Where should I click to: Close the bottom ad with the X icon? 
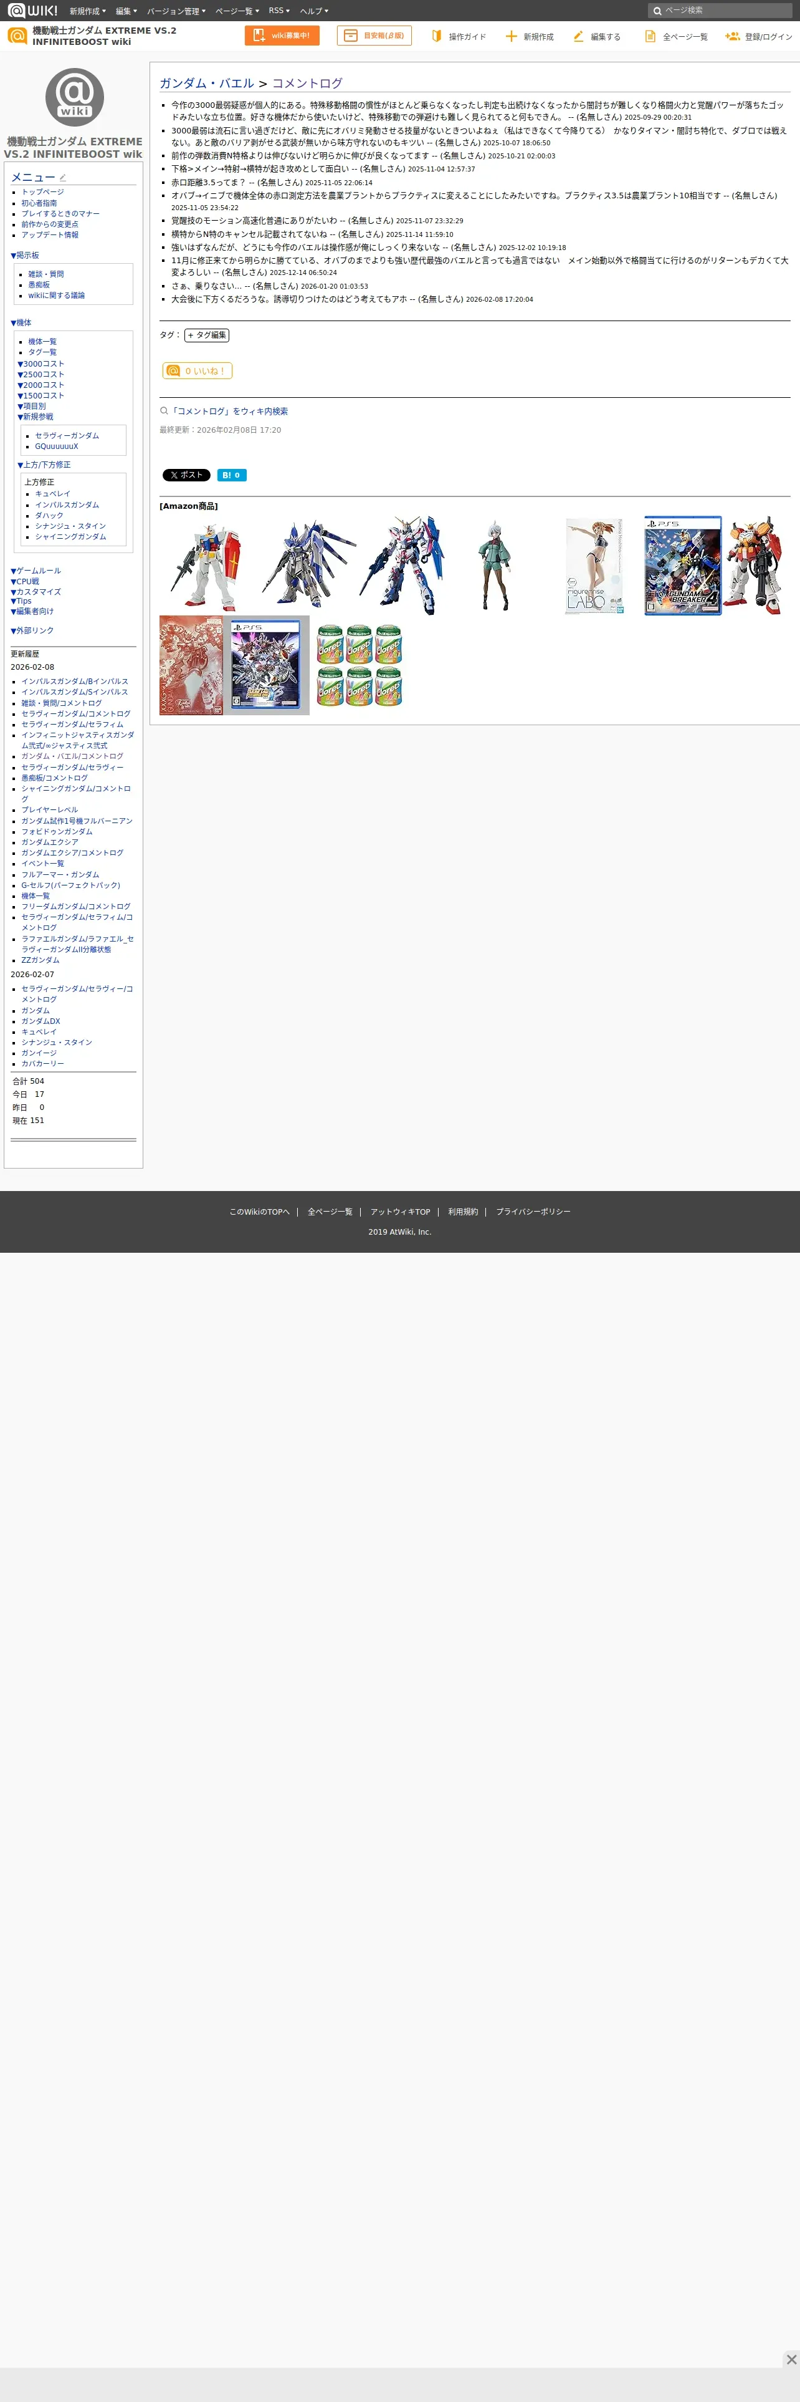pos(791,2358)
